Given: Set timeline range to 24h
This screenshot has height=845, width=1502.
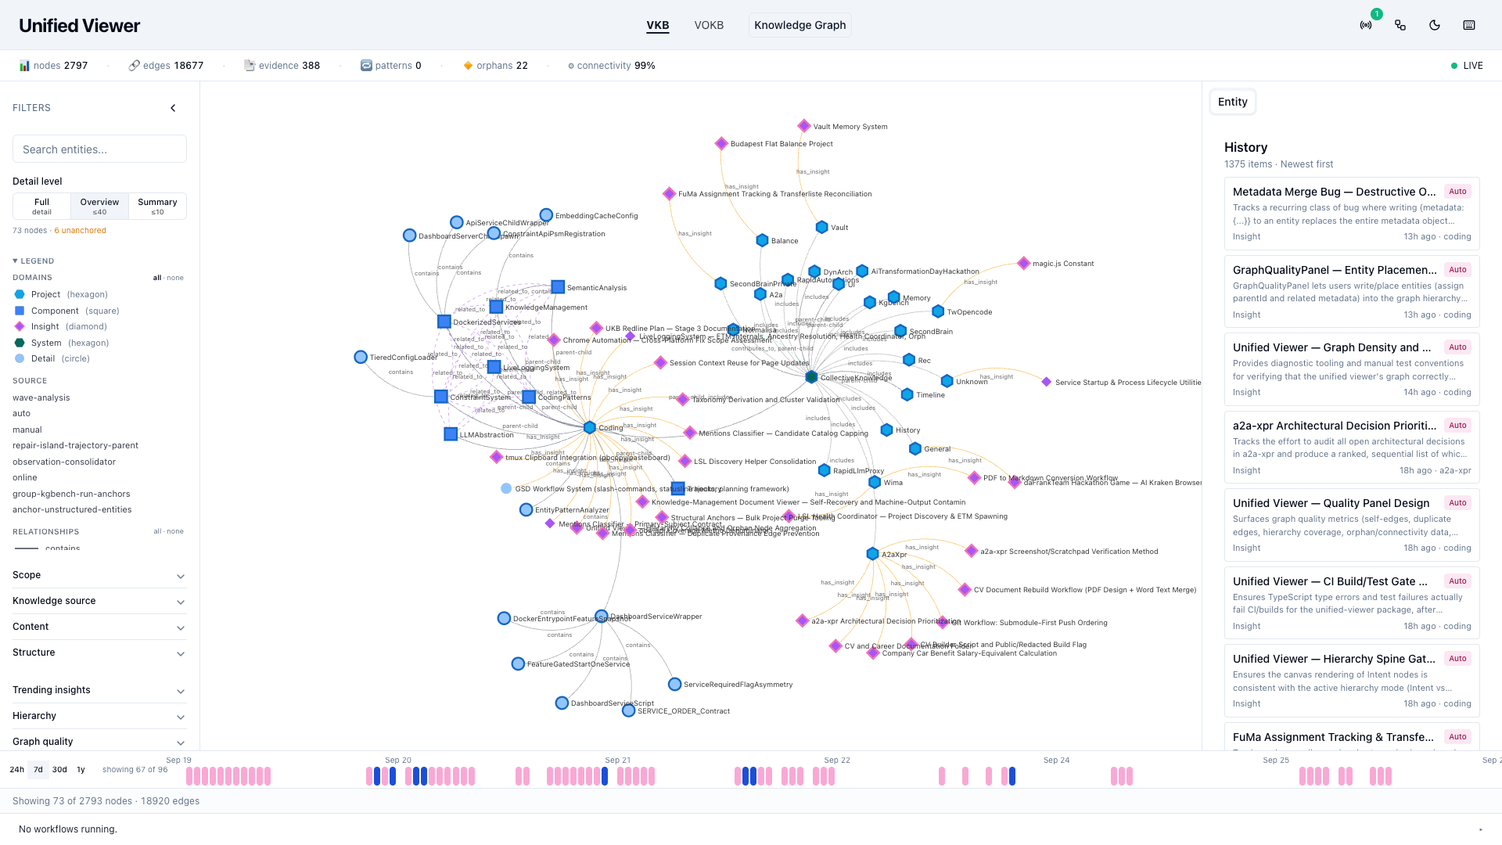Looking at the screenshot, I should point(16,770).
